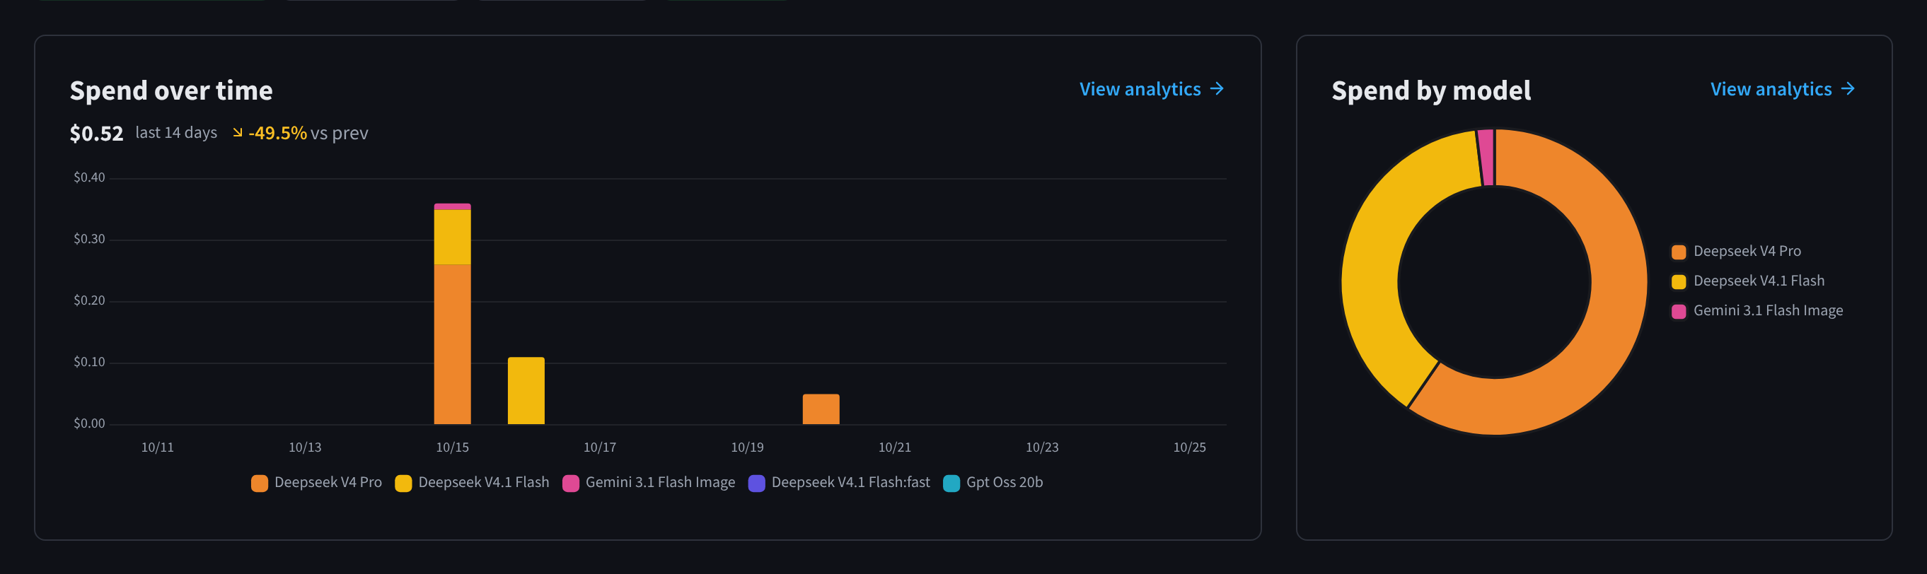
Task: Click the 'last 14 days' label
Action: pyautogui.click(x=176, y=133)
